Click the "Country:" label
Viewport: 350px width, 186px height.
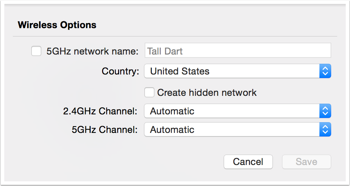pos(120,71)
